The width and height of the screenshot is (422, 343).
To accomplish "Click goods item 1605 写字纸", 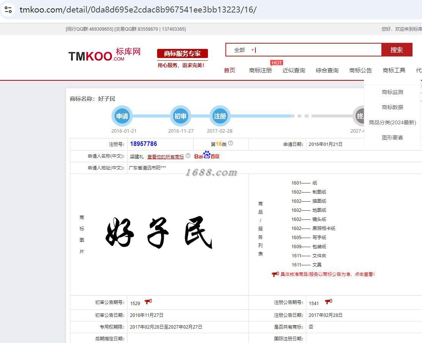I will [x=309, y=238].
